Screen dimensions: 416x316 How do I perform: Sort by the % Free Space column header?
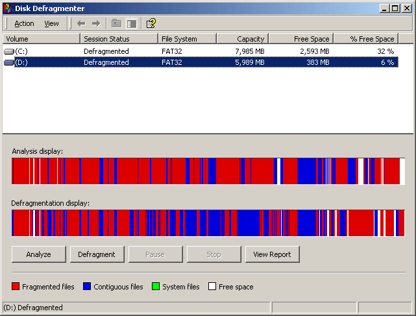366,39
